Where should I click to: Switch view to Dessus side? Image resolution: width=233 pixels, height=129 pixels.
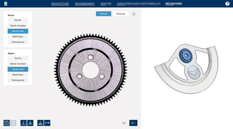103,14
